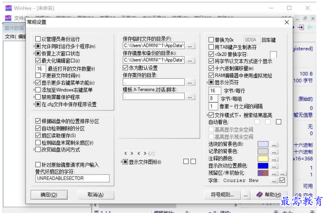This screenshot has width=326, height=213.
Task: Pick 注释的颜色 yellow swatch
Action: pyautogui.click(x=263, y=159)
